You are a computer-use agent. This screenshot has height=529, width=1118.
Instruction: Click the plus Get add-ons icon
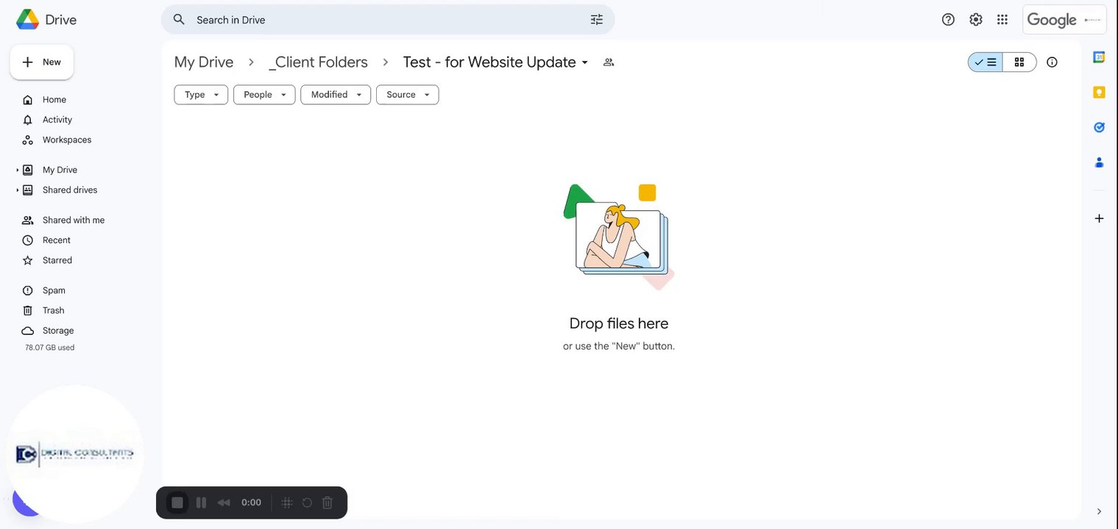click(x=1099, y=218)
